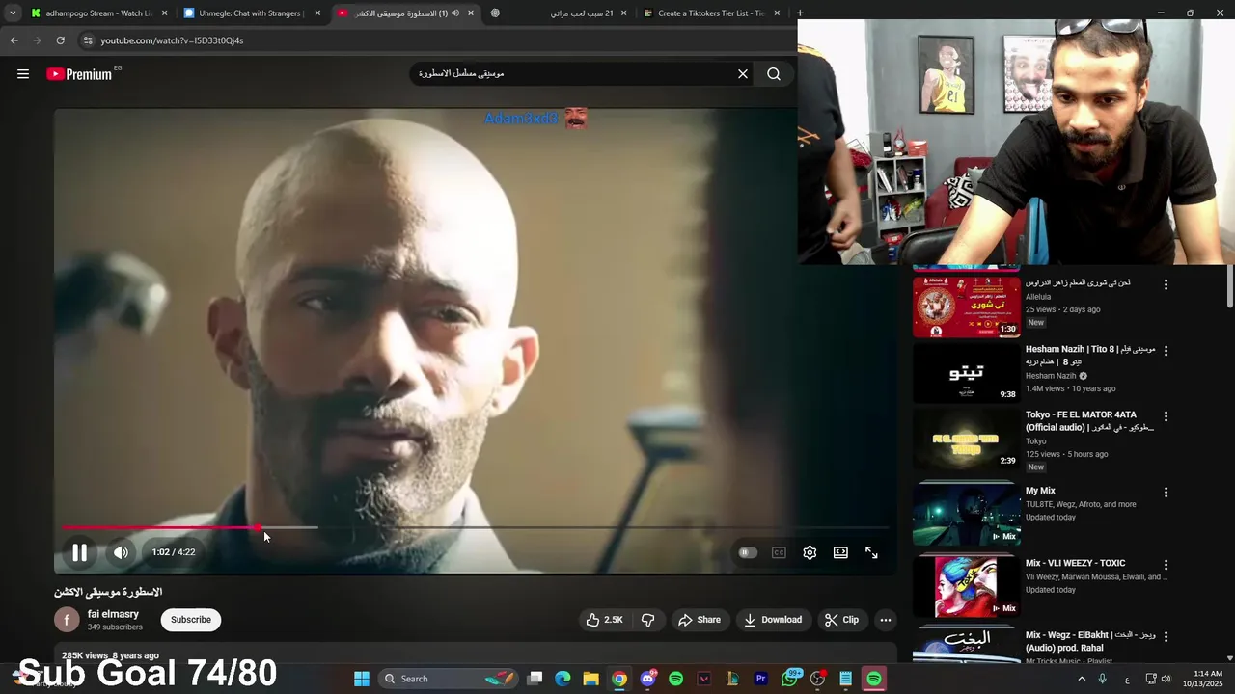Open the Clip button

tap(841, 620)
